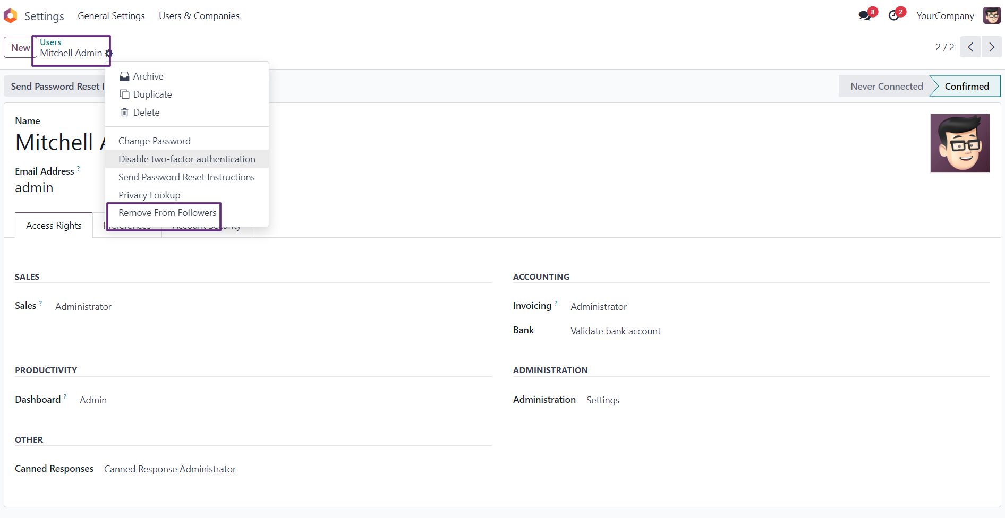Open Settings app title
The width and height of the screenshot is (1005, 518).
point(44,16)
